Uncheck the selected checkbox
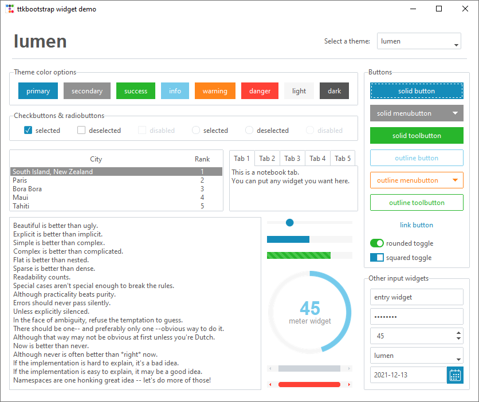 coord(27,130)
